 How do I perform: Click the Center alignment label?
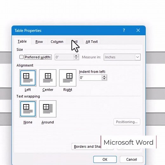coord(48,90)
